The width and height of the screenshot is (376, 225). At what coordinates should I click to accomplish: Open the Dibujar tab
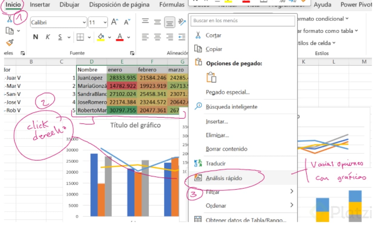pyautogui.click(x=69, y=5)
